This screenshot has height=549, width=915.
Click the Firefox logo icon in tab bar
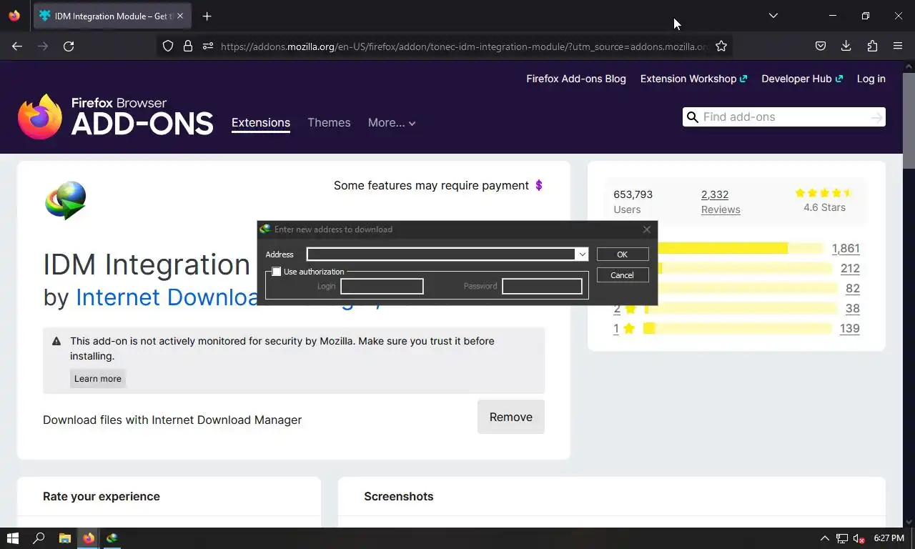coord(14,16)
